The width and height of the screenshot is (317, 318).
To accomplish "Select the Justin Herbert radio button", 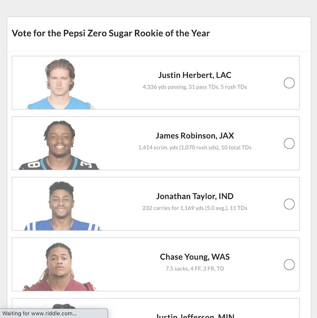I will click(x=289, y=83).
